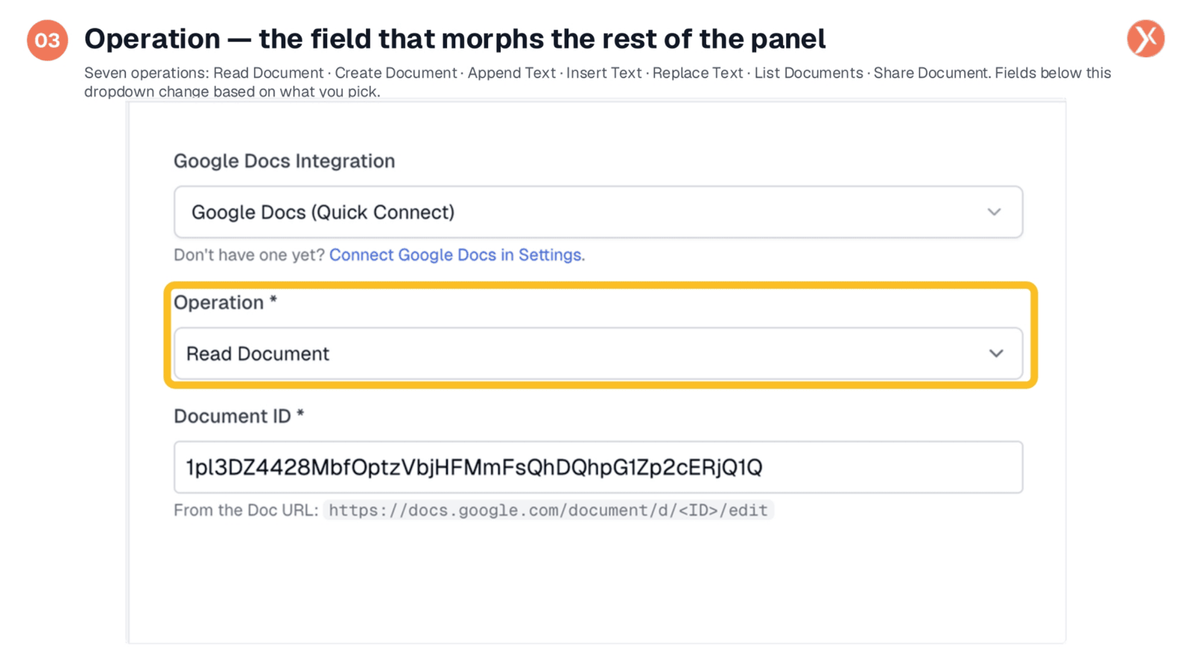
Task: Click the "From the Doc URL:" hint text
Action: (246, 510)
